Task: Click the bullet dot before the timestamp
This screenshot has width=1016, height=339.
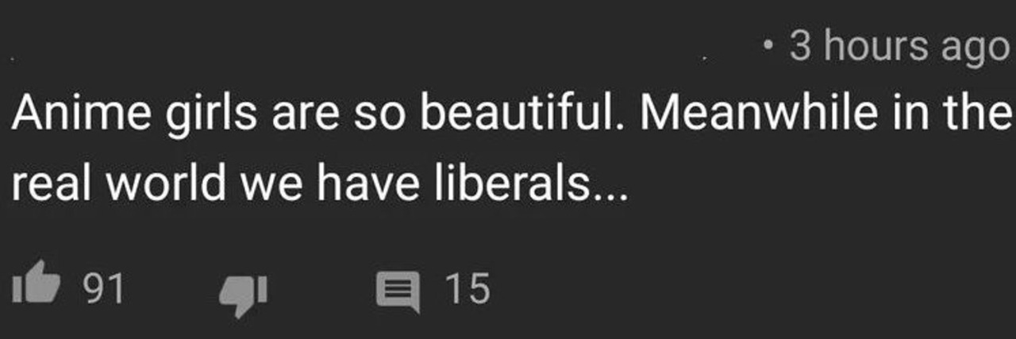Action: click(x=767, y=48)
